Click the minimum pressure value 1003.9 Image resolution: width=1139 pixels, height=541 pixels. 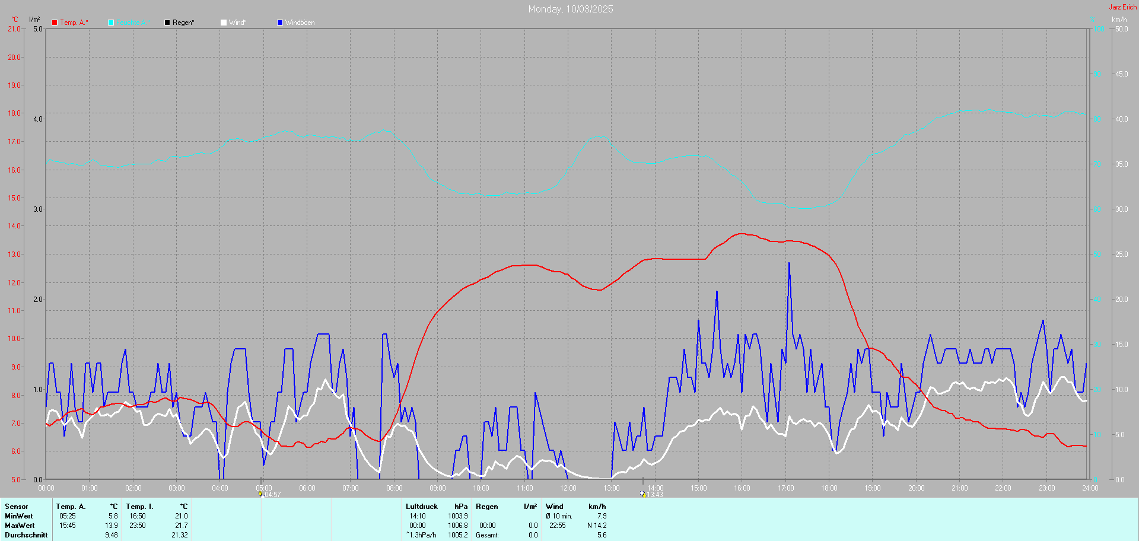pyautogui.click(x=458, y=516)
